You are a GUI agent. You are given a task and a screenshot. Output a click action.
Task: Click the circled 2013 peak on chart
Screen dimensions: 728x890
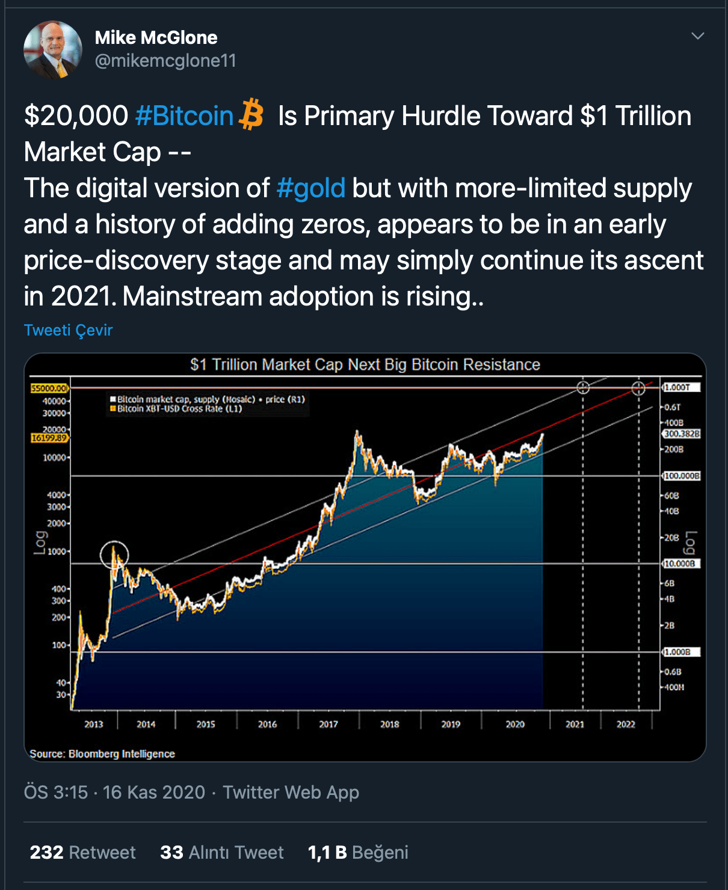(x=114, y=554)
